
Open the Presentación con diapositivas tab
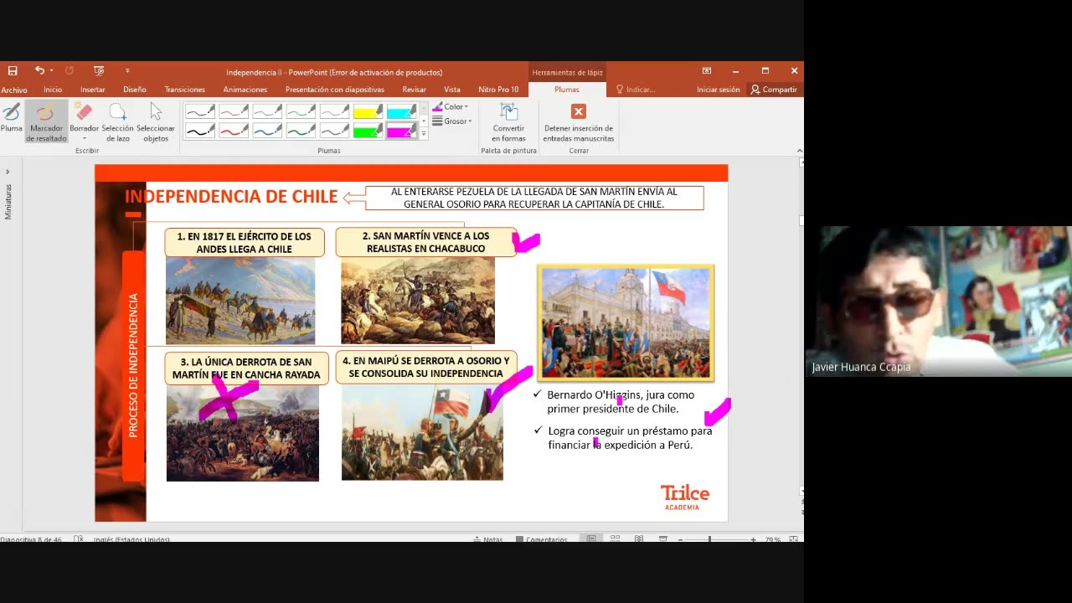point(335,90)
